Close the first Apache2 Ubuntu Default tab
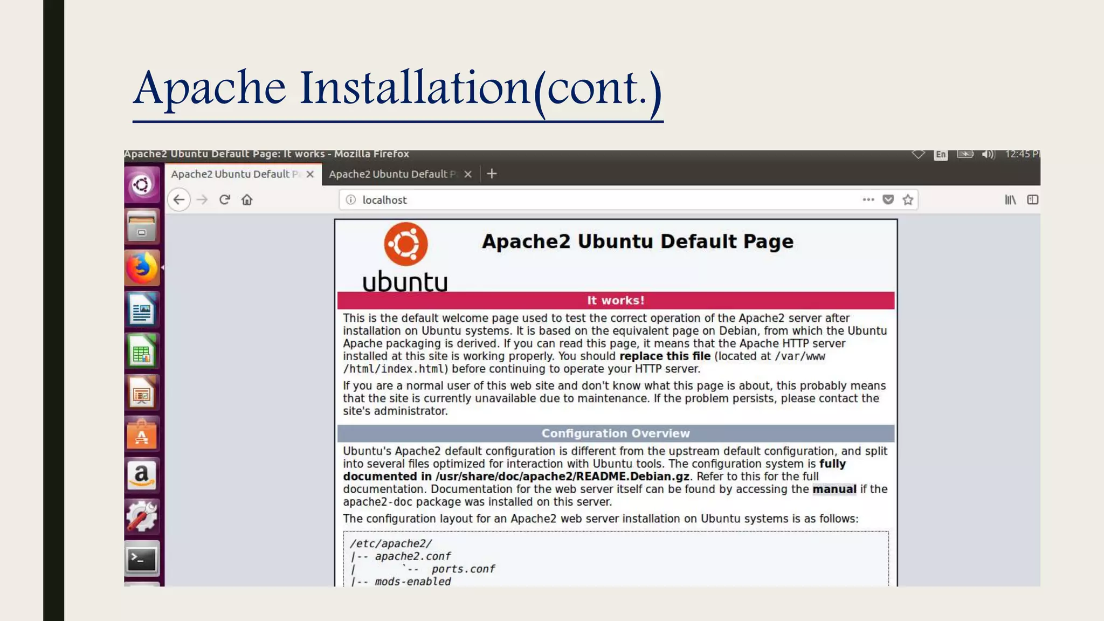1104x621 pixels. [x=310, y=174]
